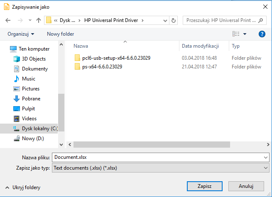Sort by Nazwa column header
The image size is (272, 197).
coord(81,46)
